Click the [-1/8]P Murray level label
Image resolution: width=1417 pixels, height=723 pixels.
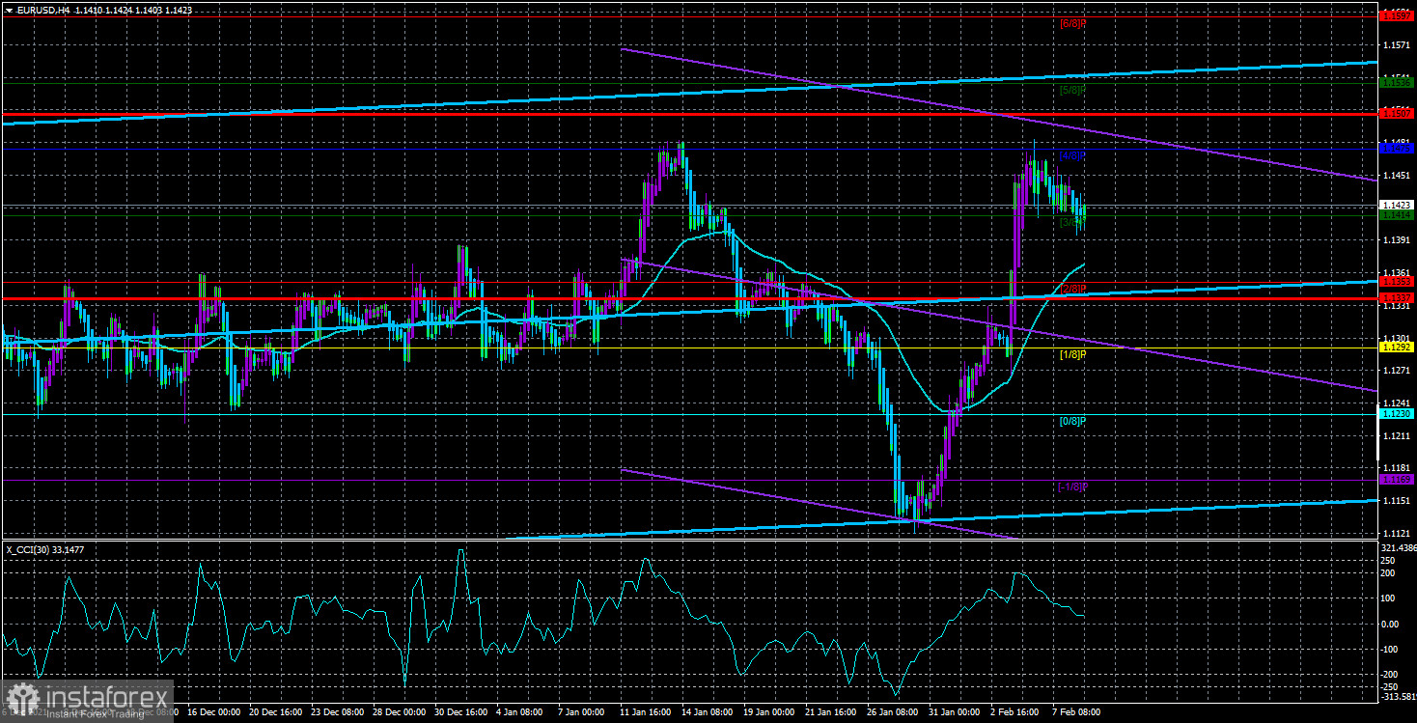[1072, 487]
